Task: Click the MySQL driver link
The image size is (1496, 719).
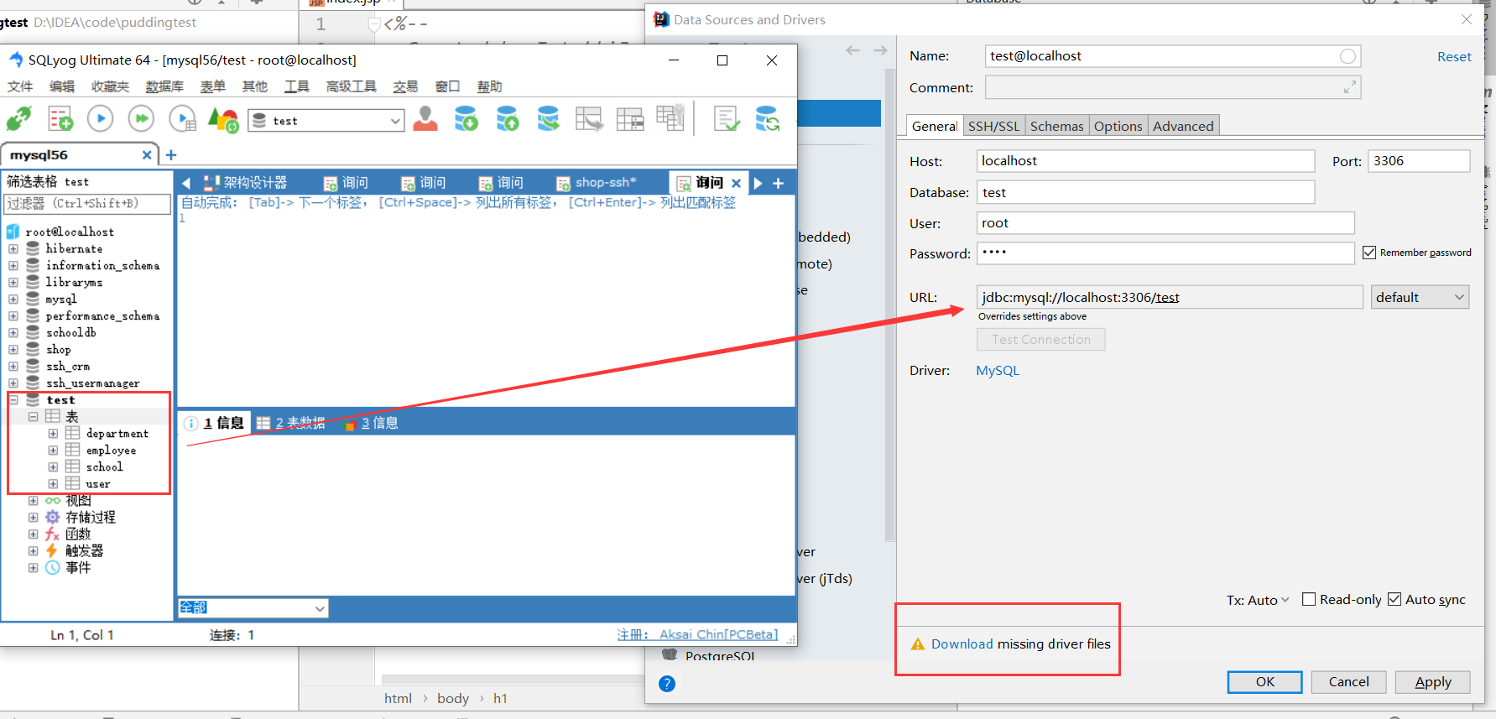Action: pos(998,371)
